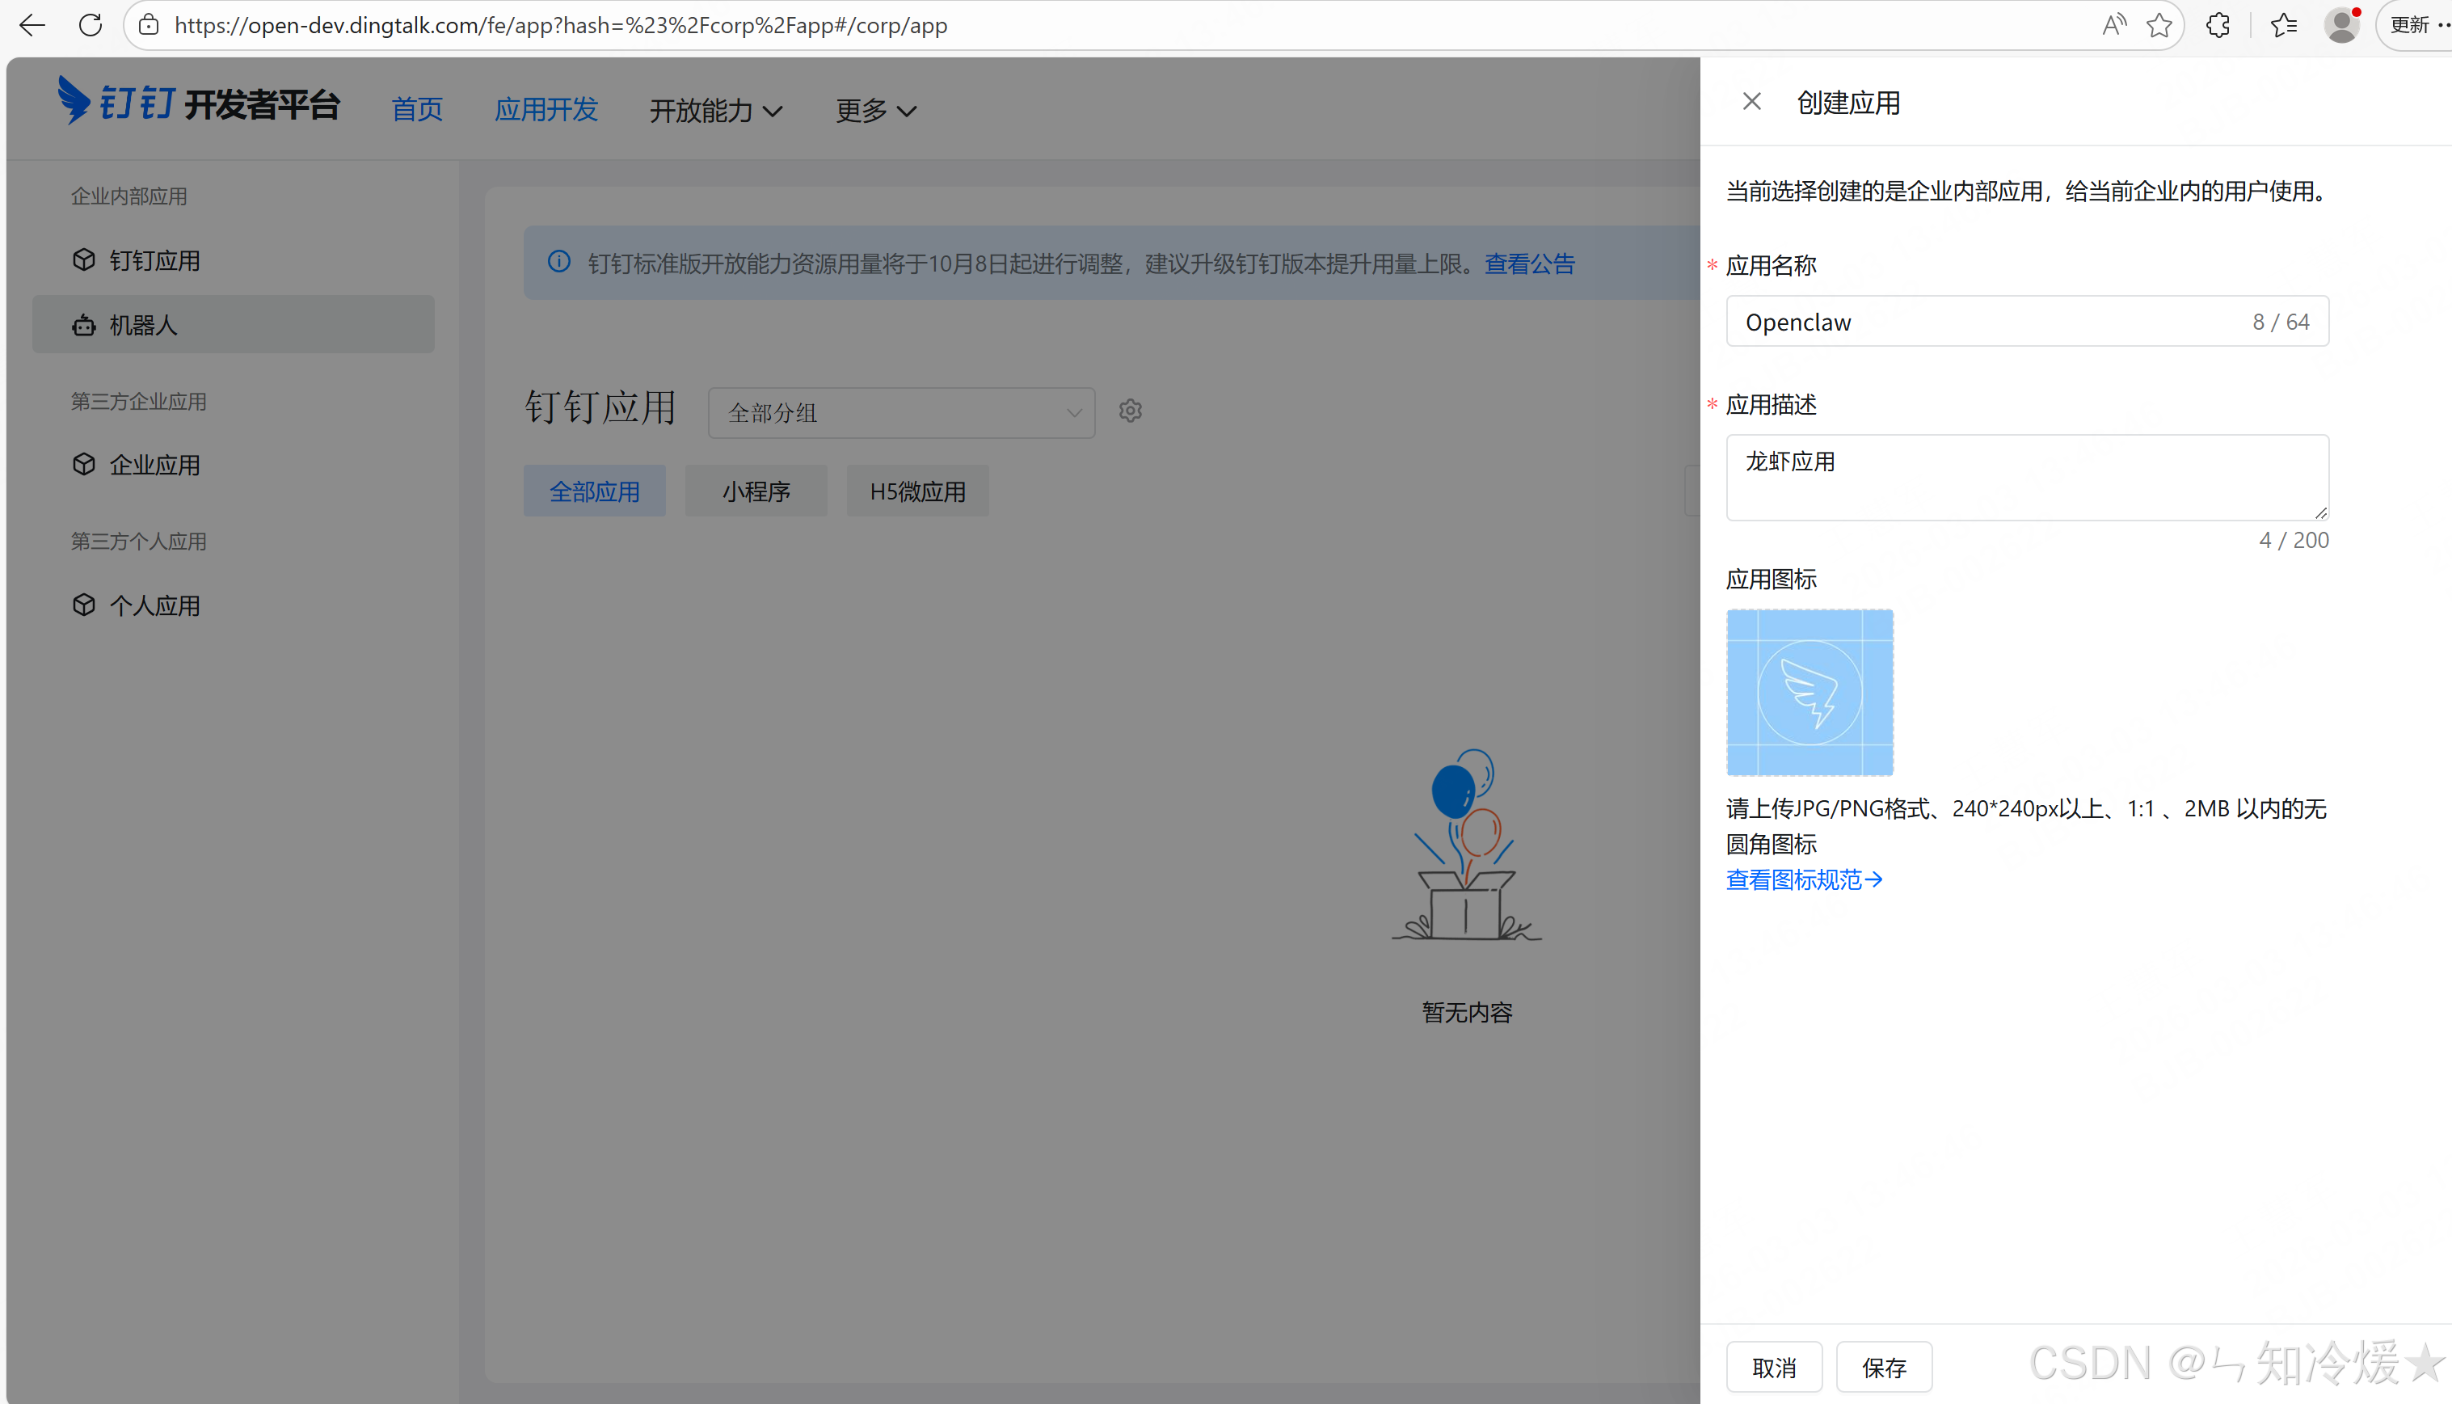
Task: Expand the 更多 menu
Action: (x=874, y=110)
